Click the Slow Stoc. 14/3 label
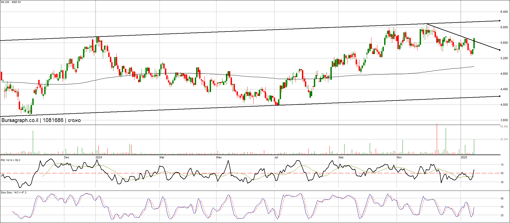The height and width of the screenshot is (223, 510). click(x=14, y=193)
